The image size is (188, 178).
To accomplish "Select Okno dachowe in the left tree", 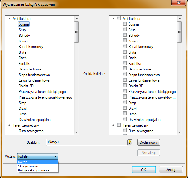I will [30, 69].
